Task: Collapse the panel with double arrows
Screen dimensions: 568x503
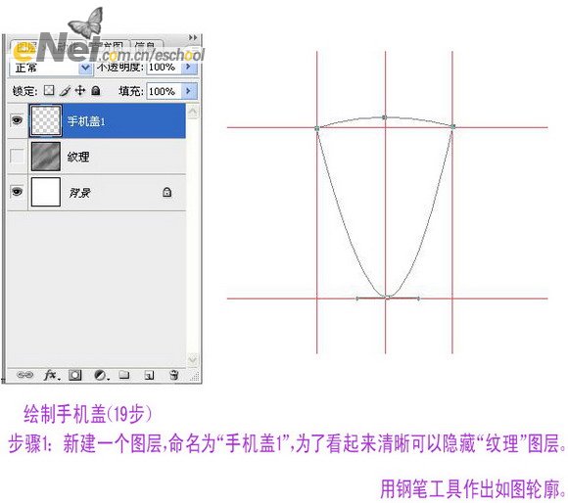Action: (x=193, y=37)
